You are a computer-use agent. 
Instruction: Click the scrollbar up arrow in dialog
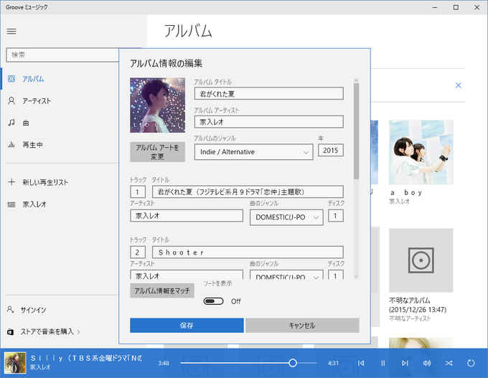357,80
